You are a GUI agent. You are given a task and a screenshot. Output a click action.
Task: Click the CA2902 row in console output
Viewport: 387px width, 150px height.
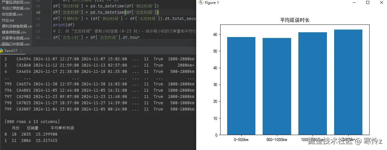[99, 97]
